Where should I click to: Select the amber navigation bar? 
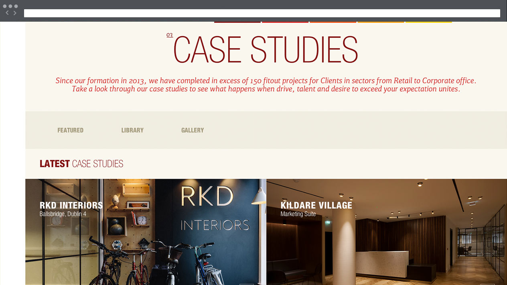tap(381, 22)
